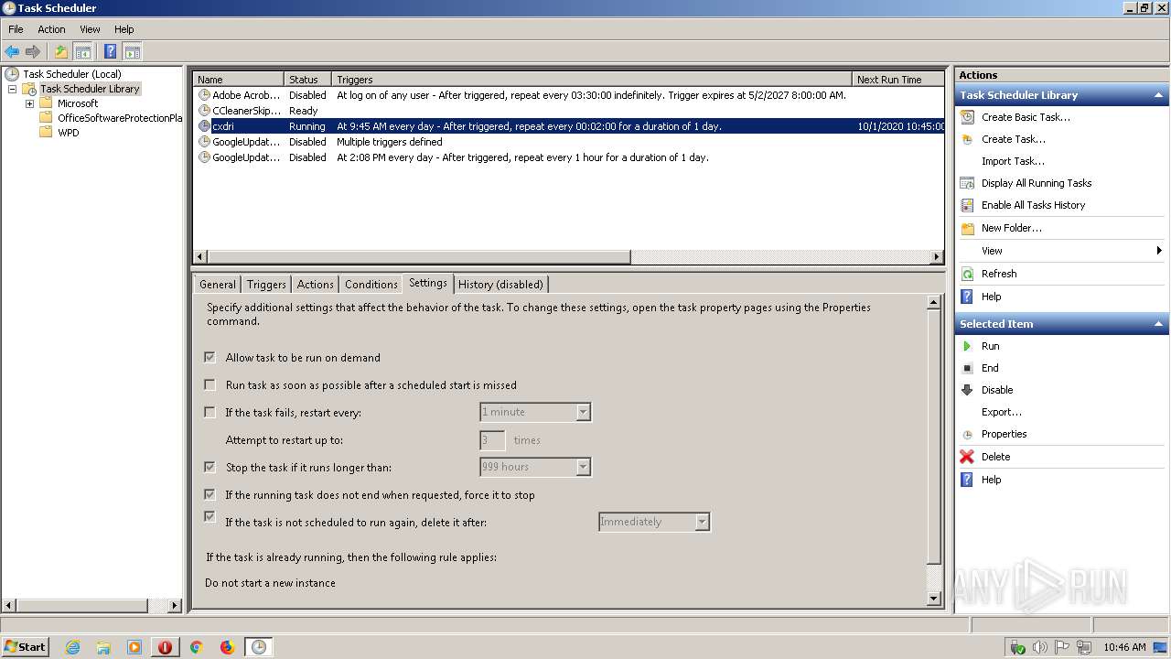Click the Attempt to restart count field
This screenshot has height=659, width=1171.
(492, 440)
